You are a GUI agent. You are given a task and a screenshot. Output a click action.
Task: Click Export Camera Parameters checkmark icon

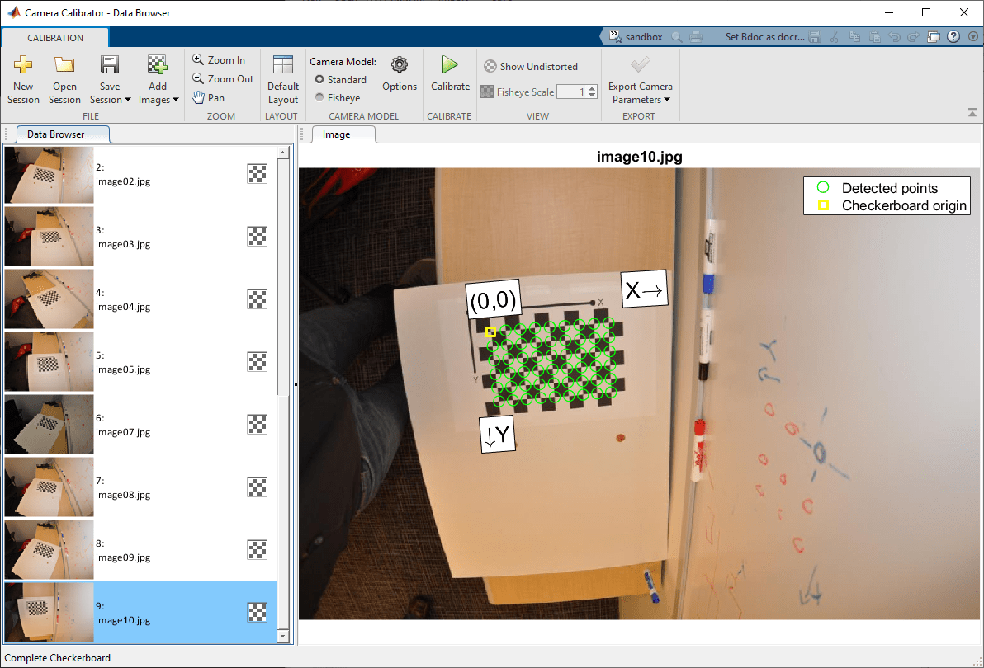pyautogui.click(x=640, y=64)
